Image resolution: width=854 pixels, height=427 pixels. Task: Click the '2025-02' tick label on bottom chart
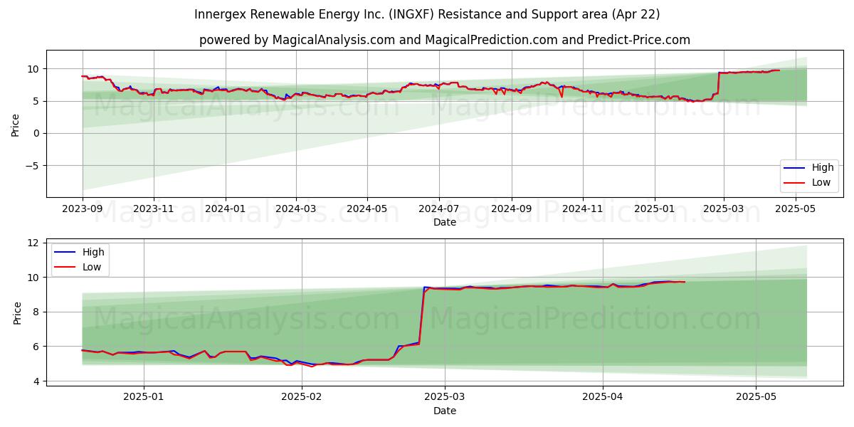click(302, 397)
